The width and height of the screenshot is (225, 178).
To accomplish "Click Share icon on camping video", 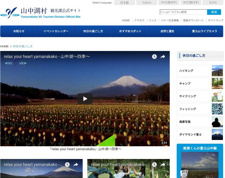I will tap(163, 165).
